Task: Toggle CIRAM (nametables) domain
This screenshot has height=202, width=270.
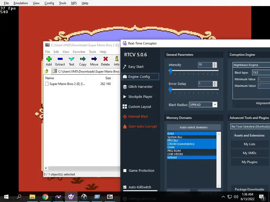Action: [x=191, y=144]
